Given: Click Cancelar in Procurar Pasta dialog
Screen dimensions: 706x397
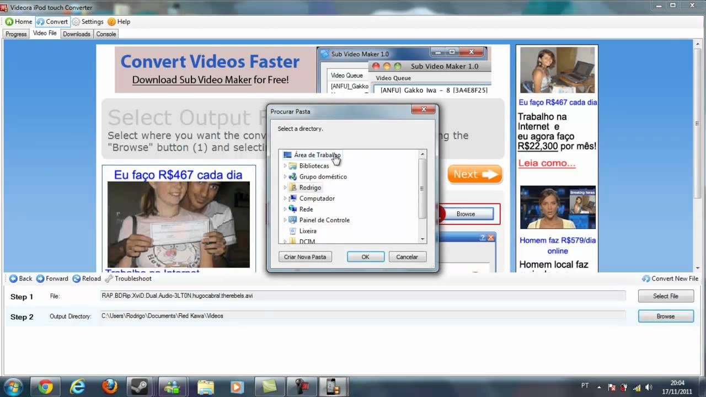Looking at the screenshot, I should pyautogui.click(x=407, y=257).
